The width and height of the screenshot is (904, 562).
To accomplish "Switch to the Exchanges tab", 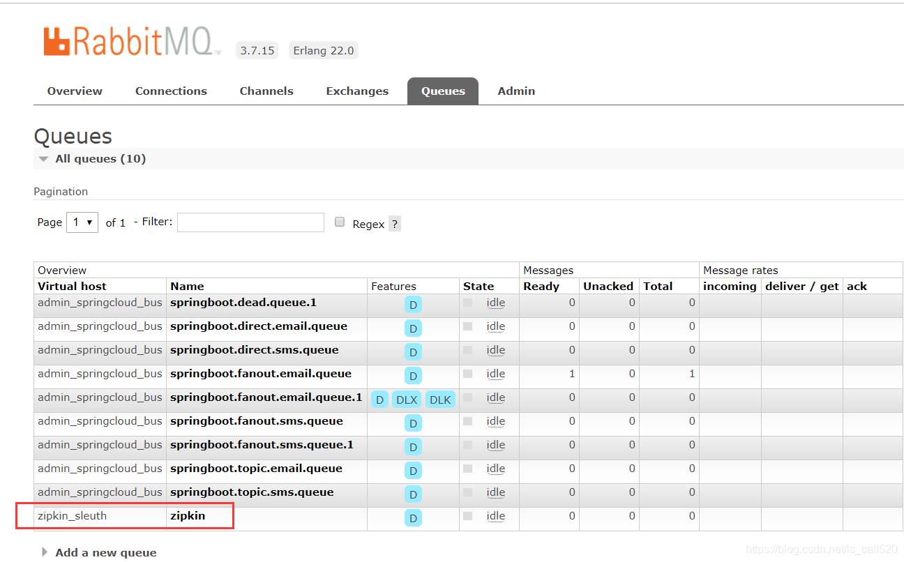I will coord(357,91).
